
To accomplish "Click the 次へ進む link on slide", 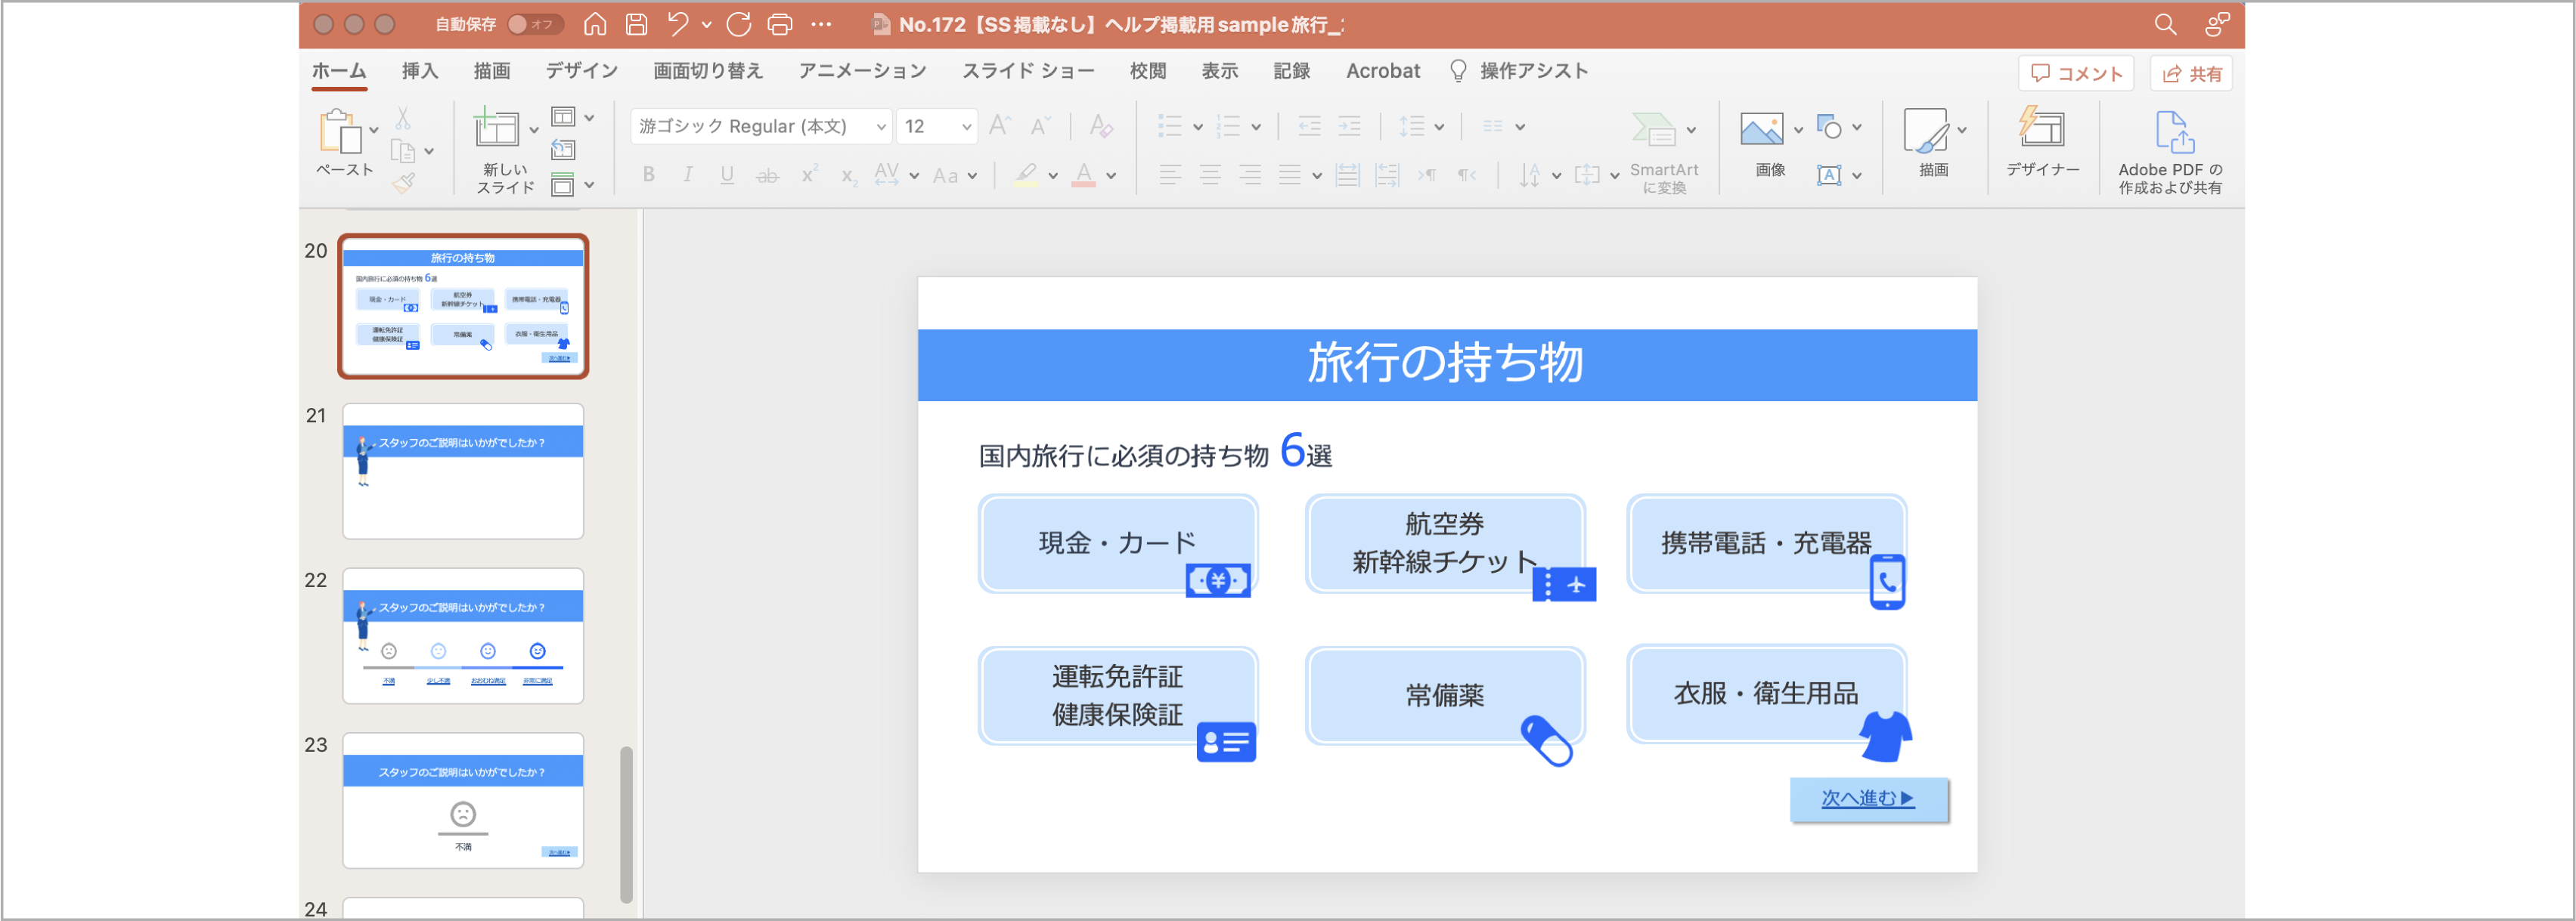I will click(x=1868, y=798).
